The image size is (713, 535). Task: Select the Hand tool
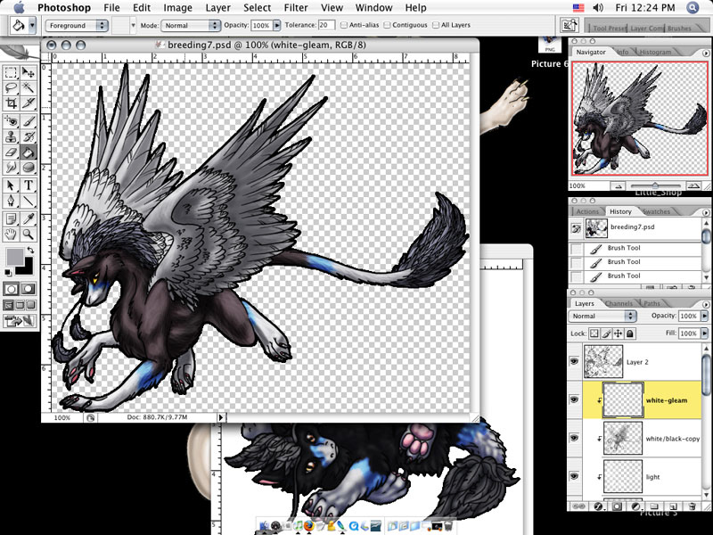[11, 234]
